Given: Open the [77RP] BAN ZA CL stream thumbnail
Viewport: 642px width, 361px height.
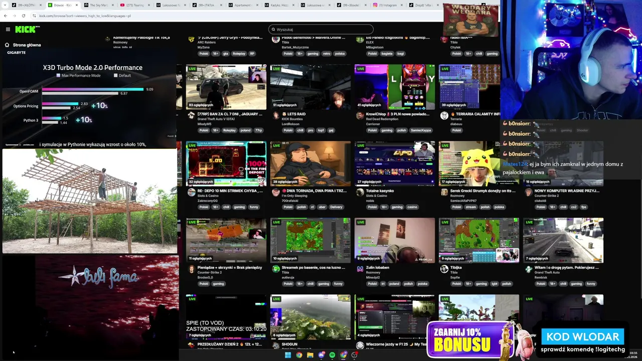Looking at the screenshot, I should (226, 87).
